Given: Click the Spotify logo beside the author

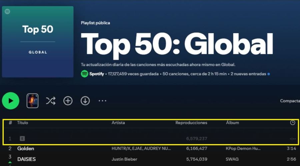Looking at the screenshot, I should click(x=84, y=74).
